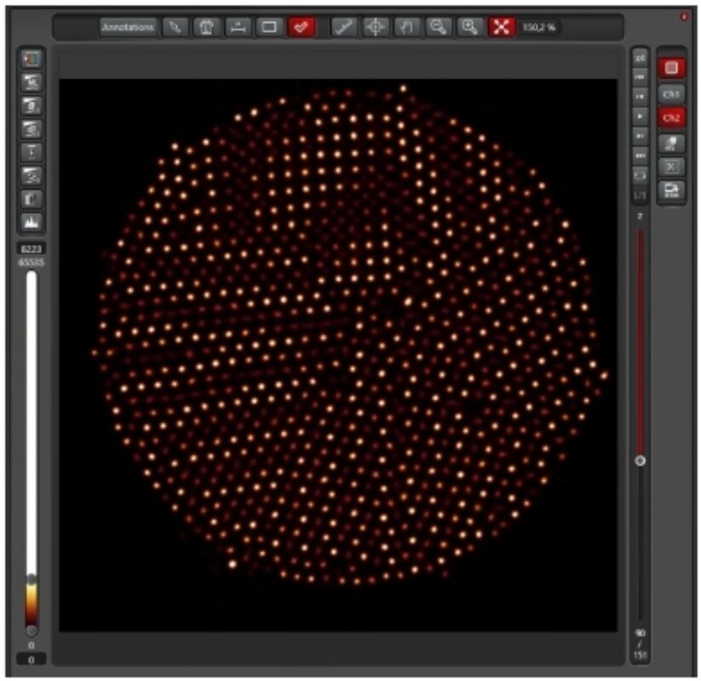Click the X button below Ch2

pyautogui.click(x=671, y=167)
